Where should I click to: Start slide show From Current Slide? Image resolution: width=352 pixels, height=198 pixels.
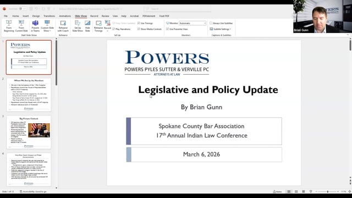(x=21, y=26)
